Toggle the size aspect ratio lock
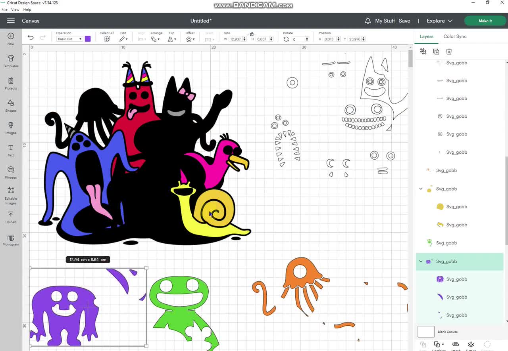Image resolution: width=508 pixels, height=351 pixels. tap(252, 34)
